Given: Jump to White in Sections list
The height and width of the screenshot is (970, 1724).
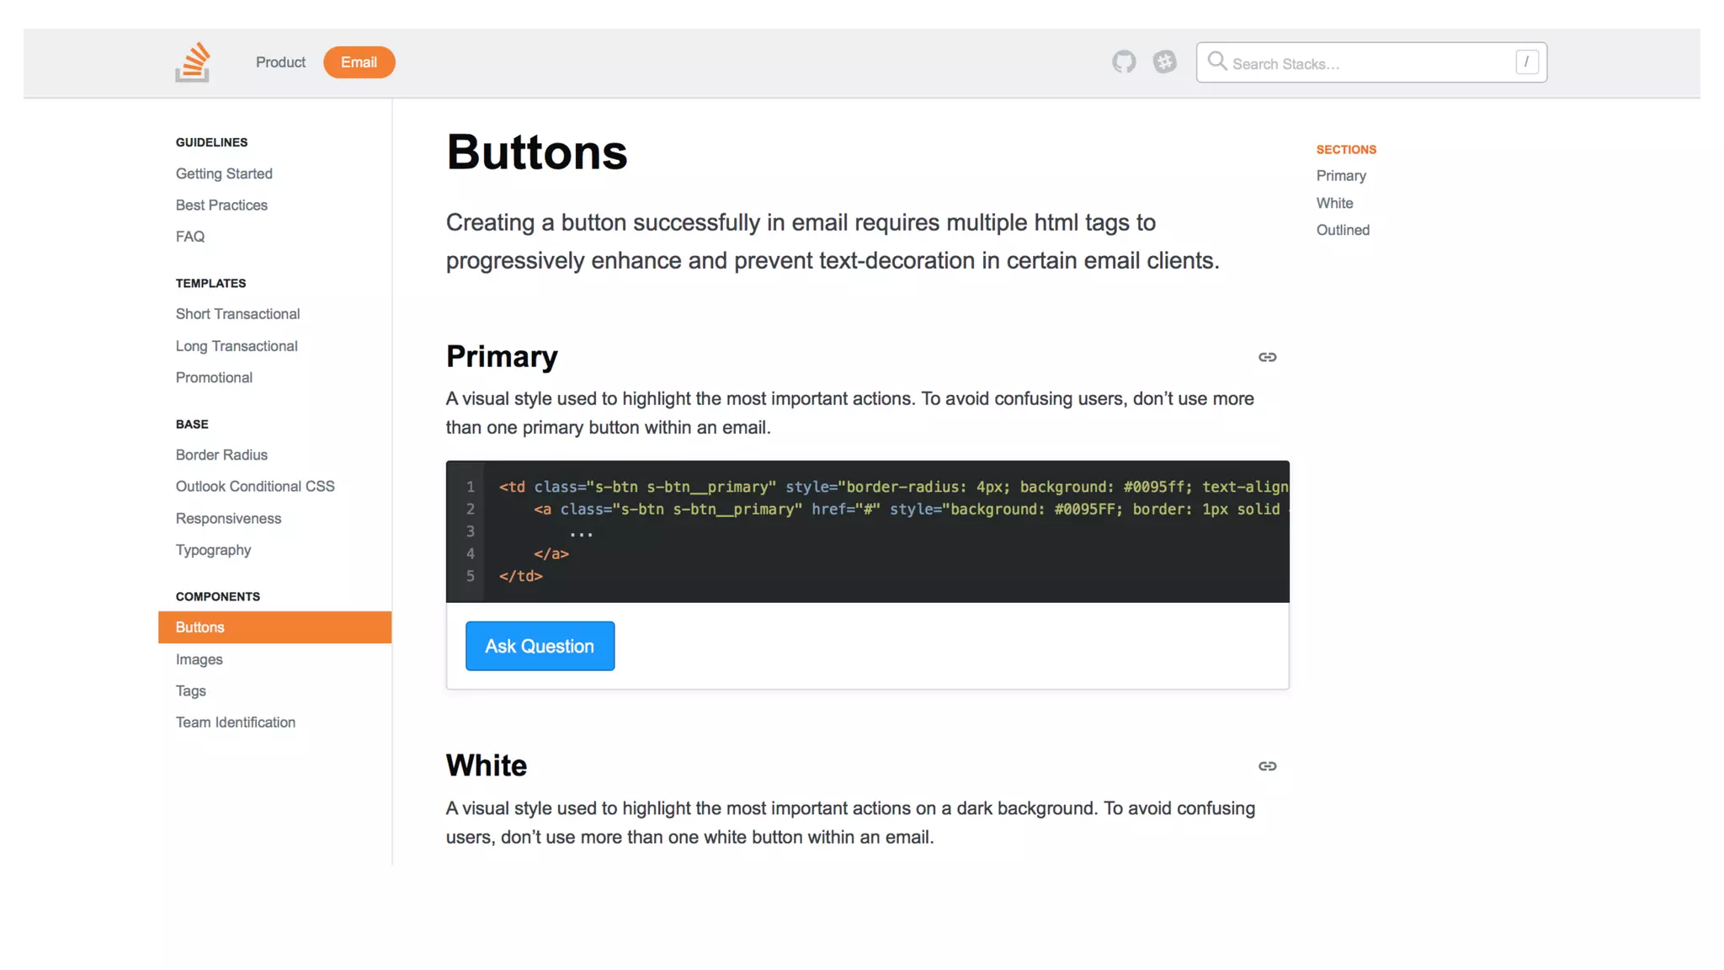Looking at the screenshot, I should tap(1334, 203).
